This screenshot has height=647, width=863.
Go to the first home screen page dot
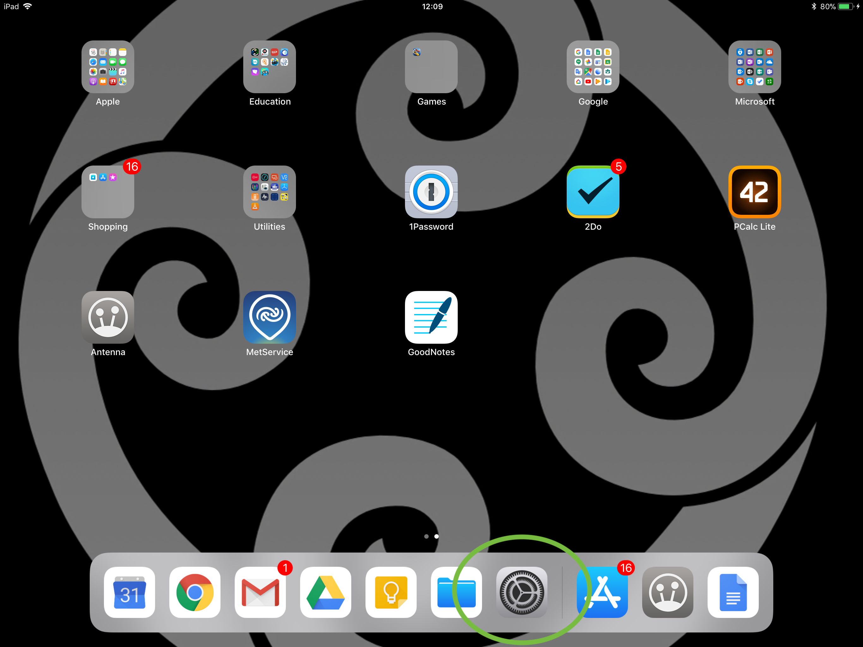(x=426, y=536)
